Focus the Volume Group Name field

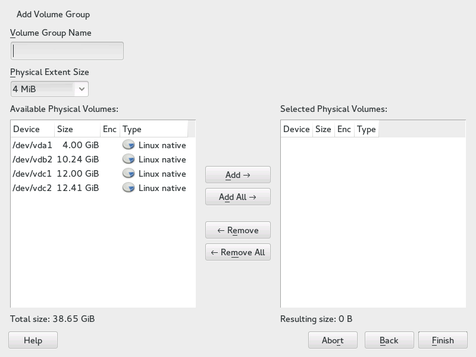tap(67, 51)
